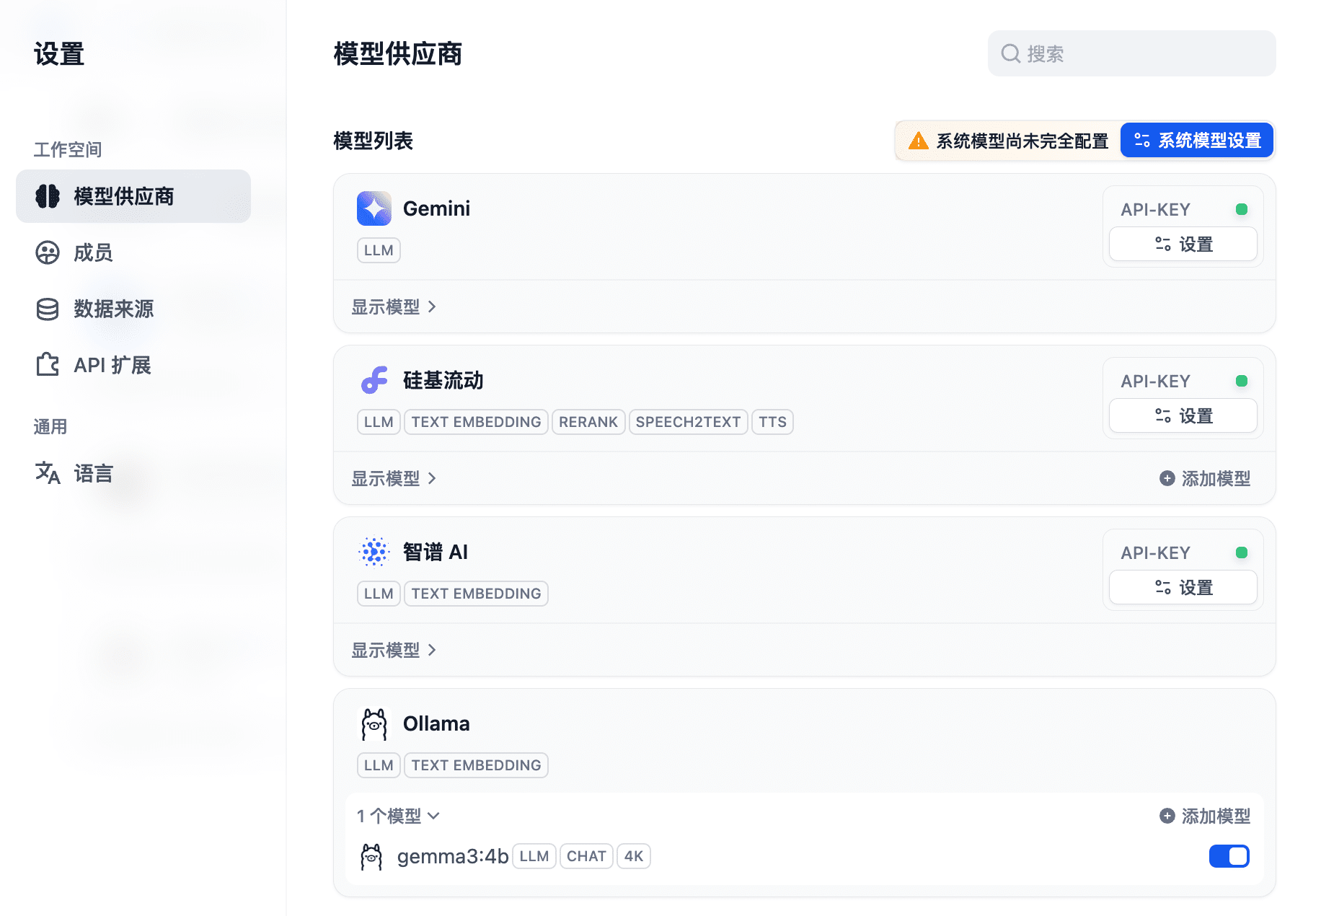Image resolution: width=1321 pixels, height=916 pixels.
Task: Click 添加模型 for Ollama
Action: click(1205, 816)
